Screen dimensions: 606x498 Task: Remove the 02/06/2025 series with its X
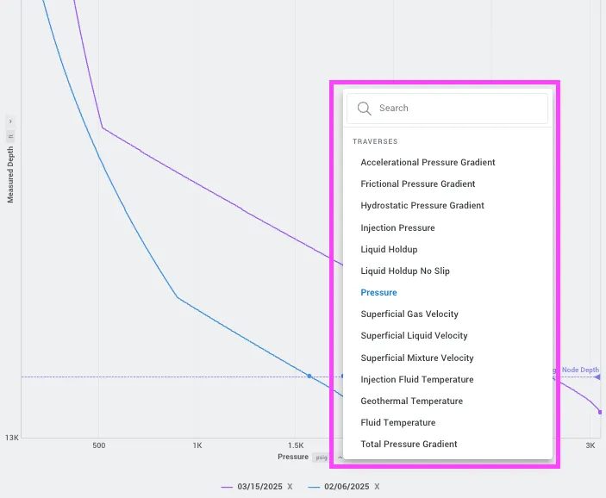coord(377,487)
